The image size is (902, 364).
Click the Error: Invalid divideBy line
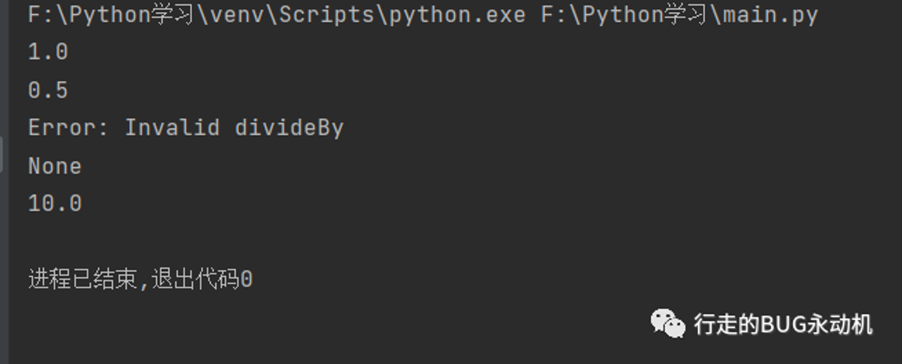[186, 128]
